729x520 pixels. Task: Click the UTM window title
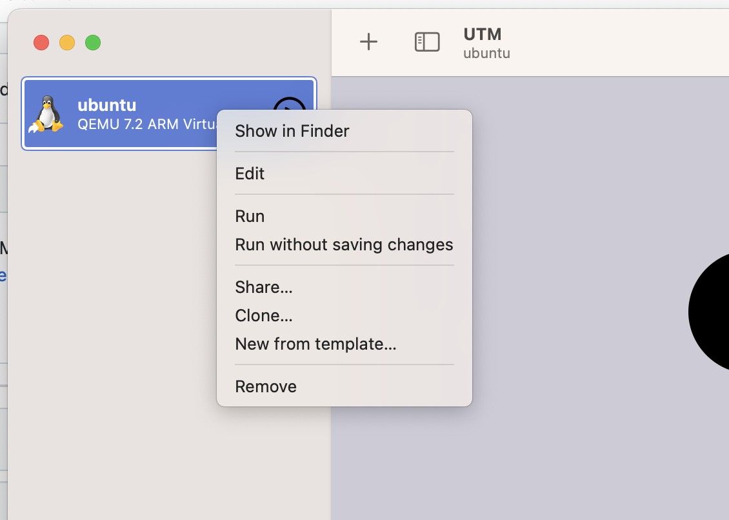(x=483, y=34)
